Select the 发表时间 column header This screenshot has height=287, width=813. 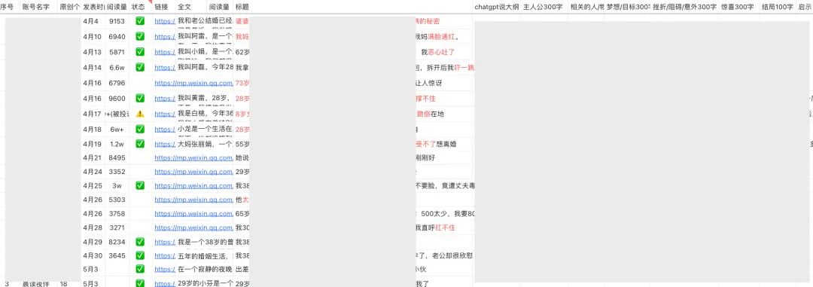point(93,7)
